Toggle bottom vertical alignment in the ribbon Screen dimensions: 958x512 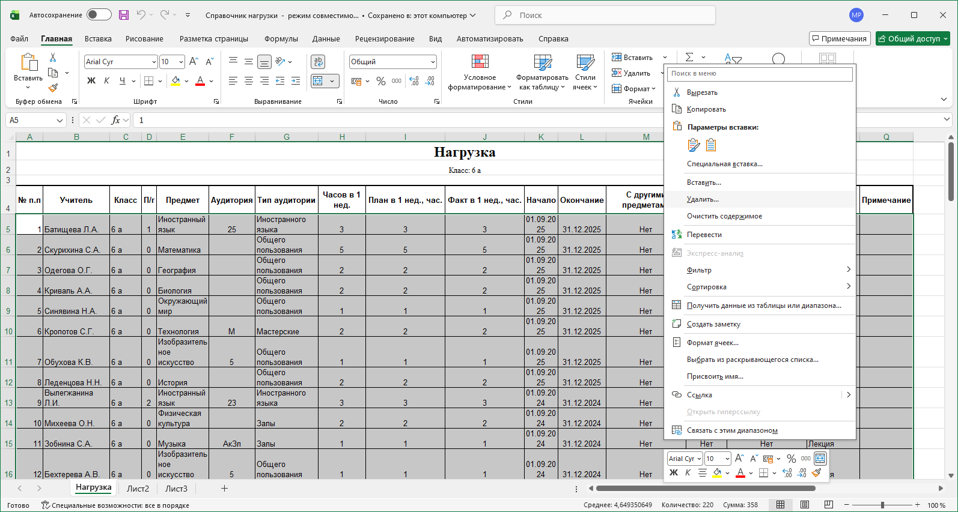pyautogui.click(x=264, y=61)
